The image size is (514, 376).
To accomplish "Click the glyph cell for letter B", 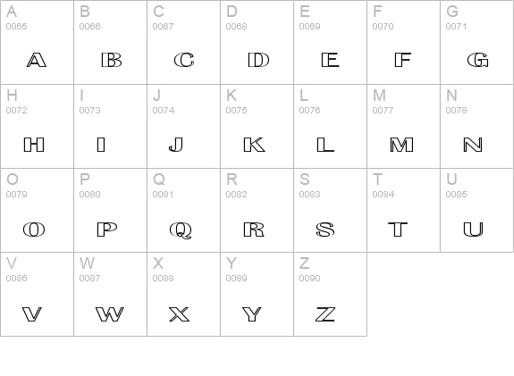I will tap(111, 42).
